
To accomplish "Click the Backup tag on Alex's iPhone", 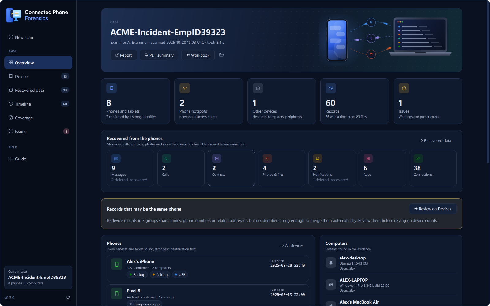I will 137,274.
